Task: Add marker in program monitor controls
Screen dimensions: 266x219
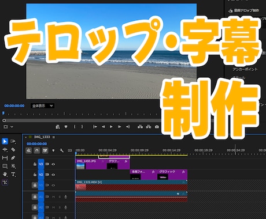Action: [66, 127]
